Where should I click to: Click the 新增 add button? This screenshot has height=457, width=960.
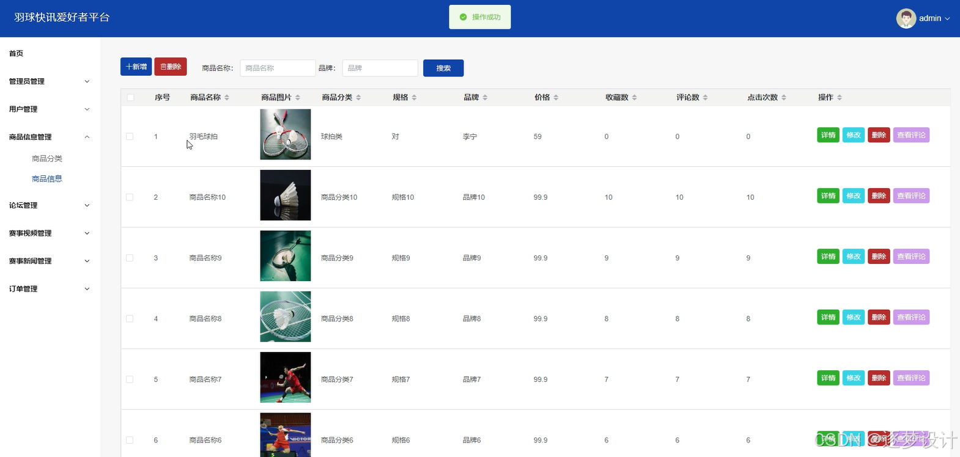[x=136, y=67]
